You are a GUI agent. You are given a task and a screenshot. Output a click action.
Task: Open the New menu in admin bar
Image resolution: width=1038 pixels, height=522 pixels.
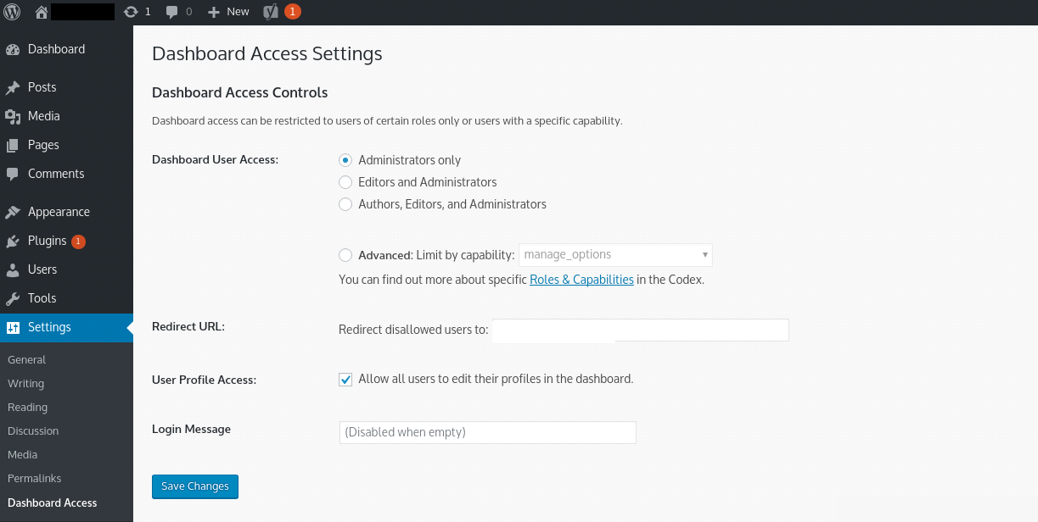(227, 11)
